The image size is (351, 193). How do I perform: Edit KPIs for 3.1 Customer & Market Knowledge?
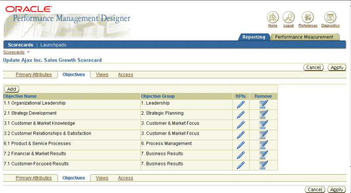tap(240, 125)
